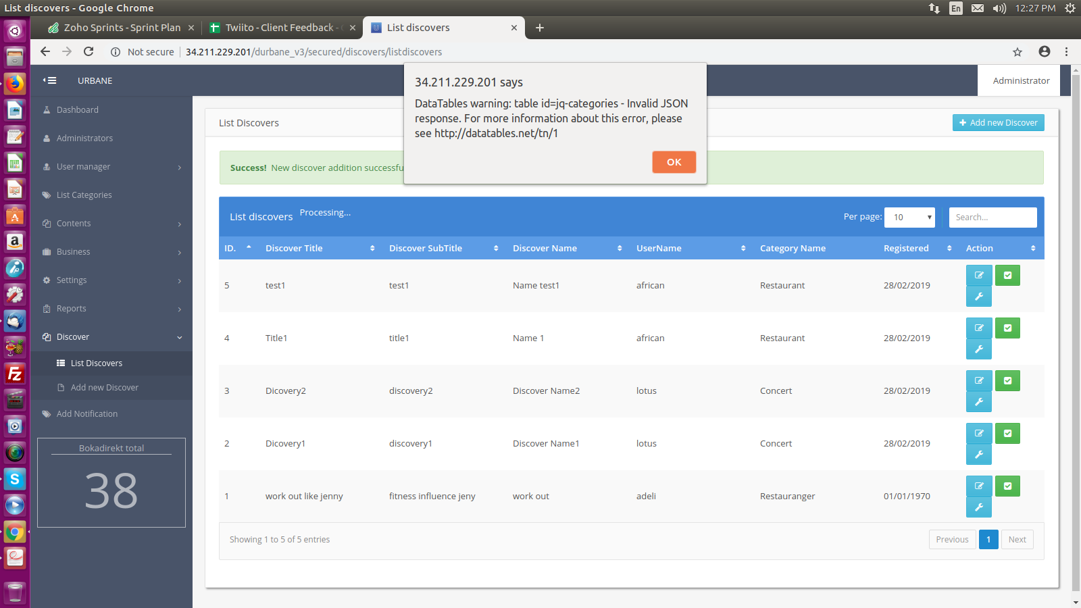
Task: Go to the Previous page
Action: [x=952, y=540]
